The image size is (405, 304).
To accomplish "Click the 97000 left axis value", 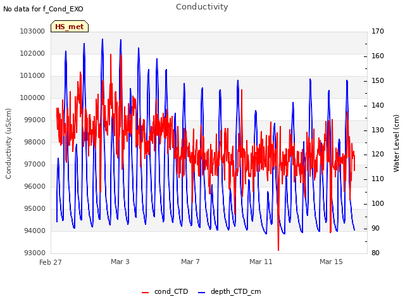I will click(34, 164).
